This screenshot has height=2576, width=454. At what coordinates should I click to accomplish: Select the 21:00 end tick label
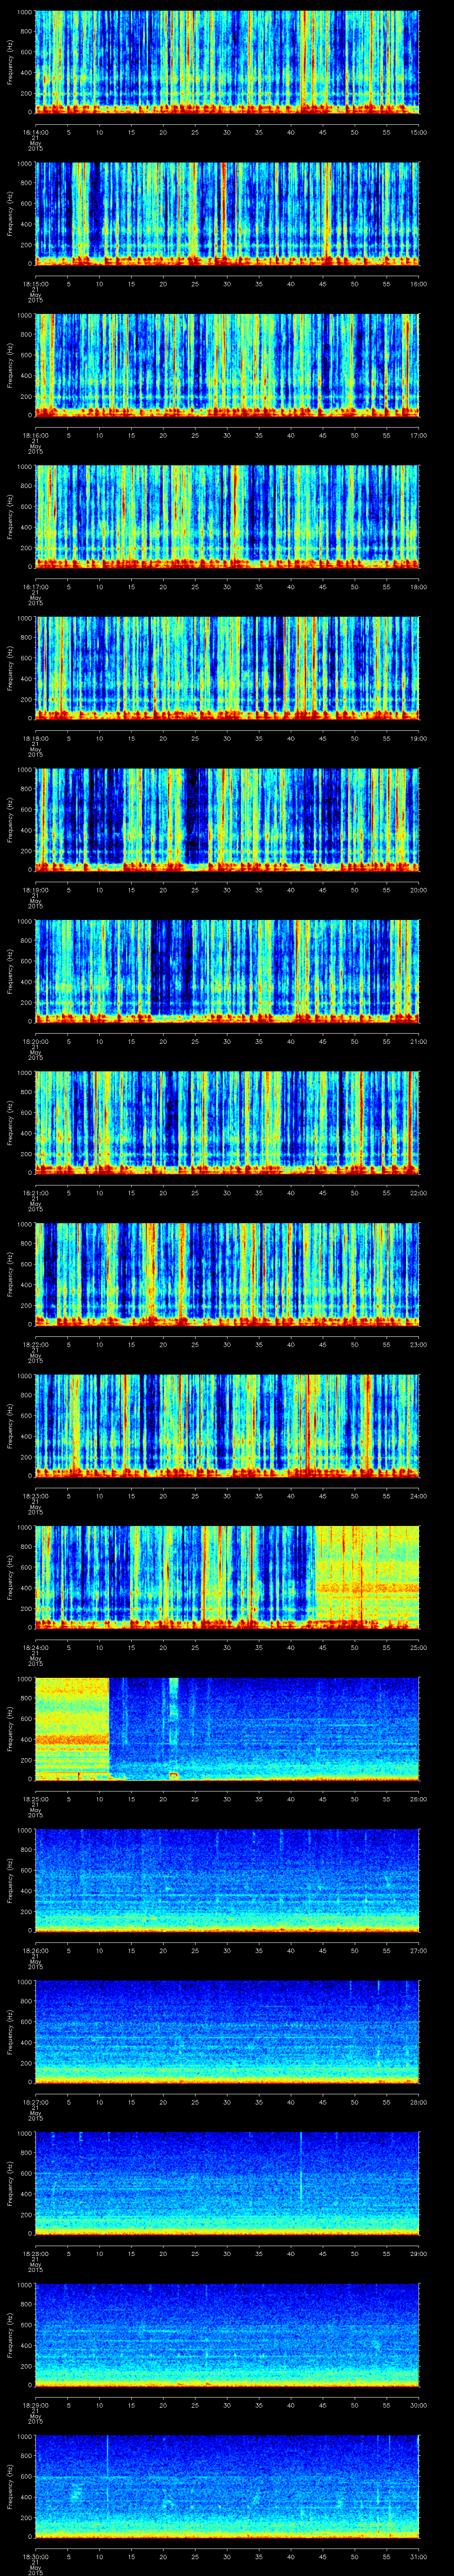coord(419,1041)
